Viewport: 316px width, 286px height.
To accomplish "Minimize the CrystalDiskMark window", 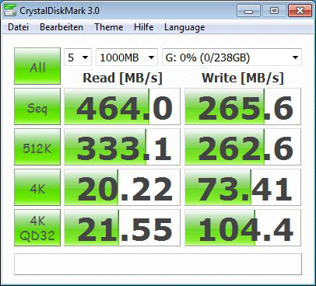I will pyautogui.click(x=248, y=11).
